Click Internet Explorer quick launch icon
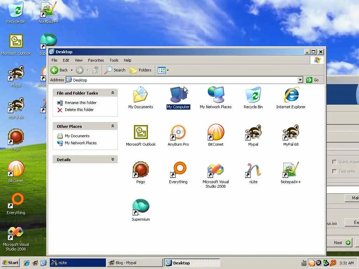The height and width of the screenshot is (269, 359). (26, 263)
